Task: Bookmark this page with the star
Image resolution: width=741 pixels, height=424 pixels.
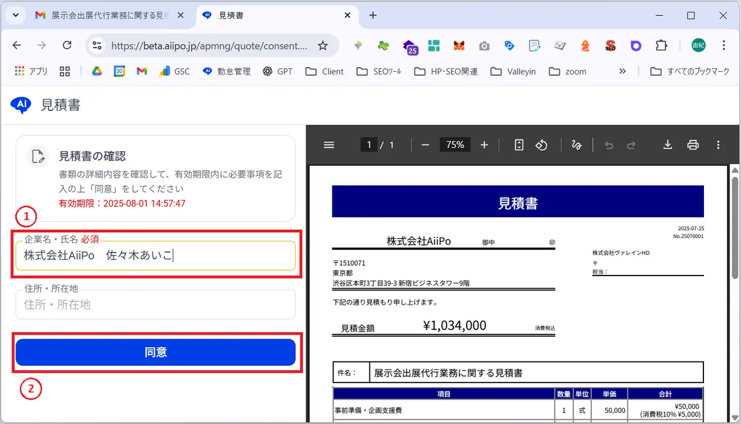Action: 323,46
